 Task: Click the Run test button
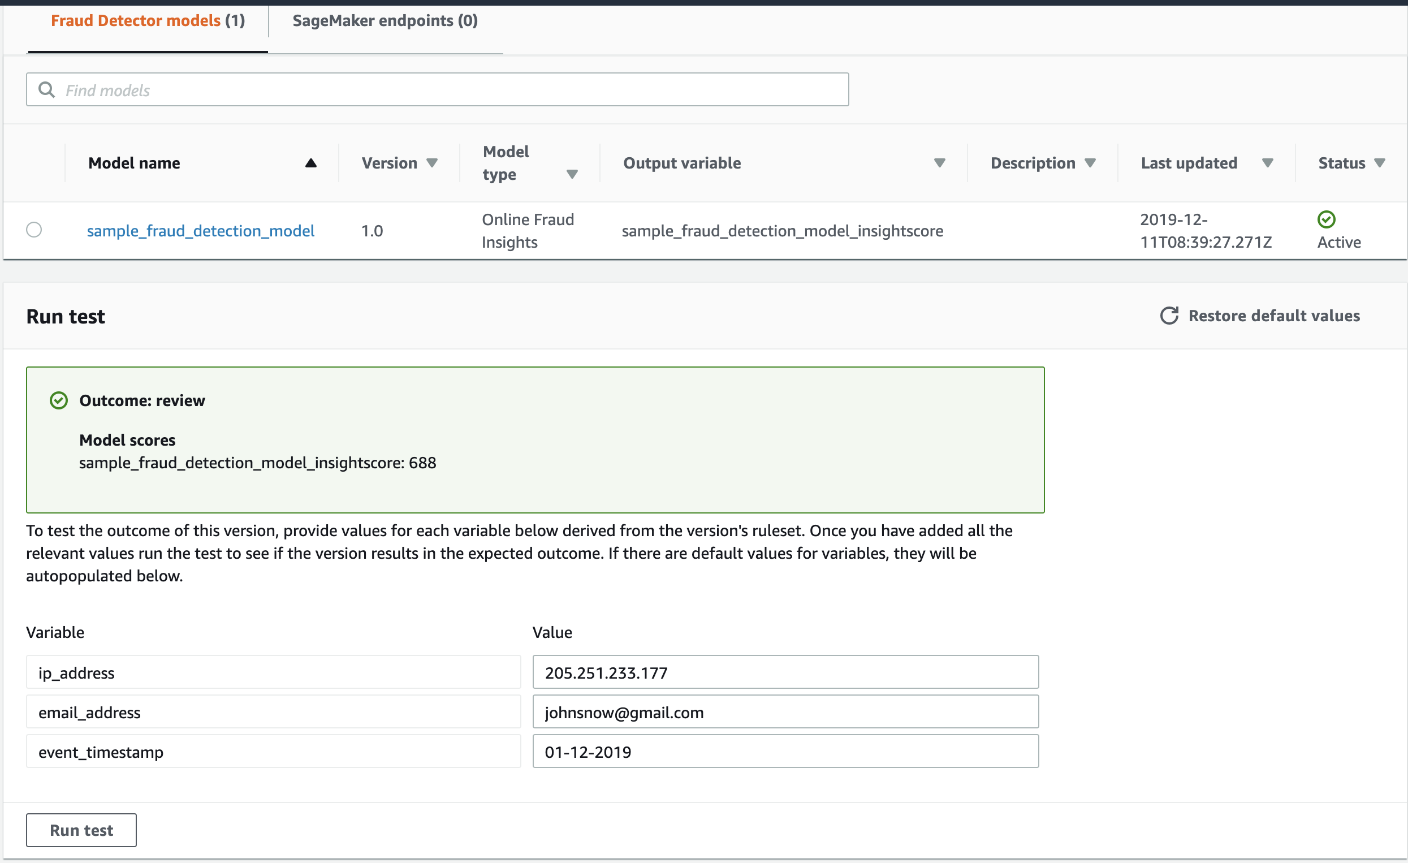81,830
